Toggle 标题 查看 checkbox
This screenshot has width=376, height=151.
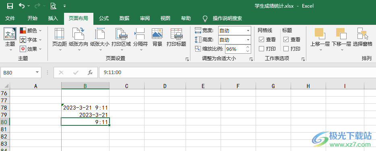(x=286, y=40)
